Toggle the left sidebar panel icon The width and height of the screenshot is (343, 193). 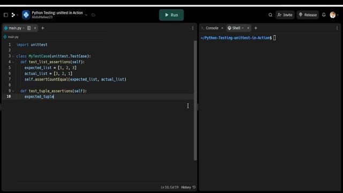coord(6,15)
